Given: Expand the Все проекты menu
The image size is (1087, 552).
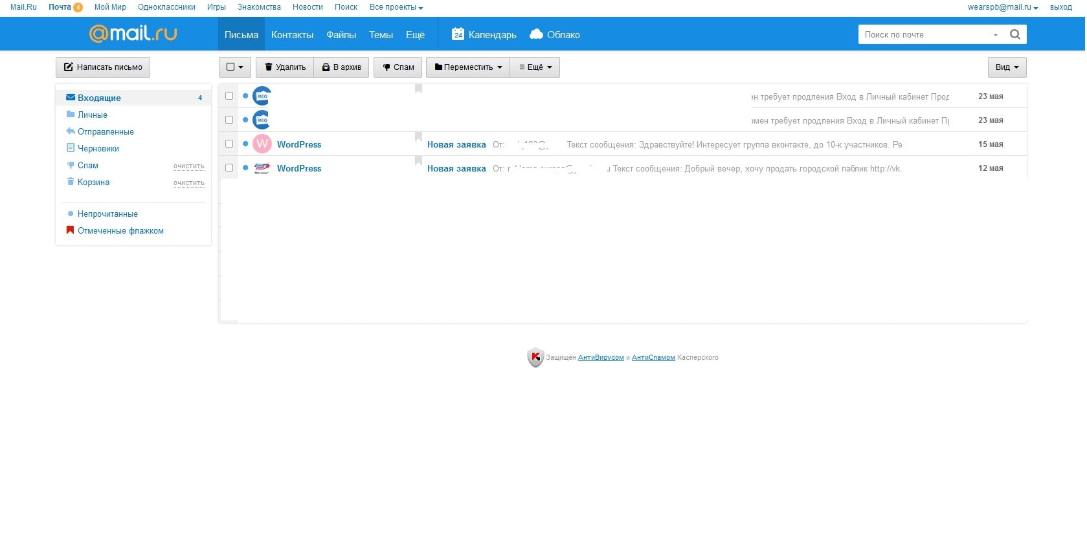Looking at the screenshot, I should (x=396, y=7).
